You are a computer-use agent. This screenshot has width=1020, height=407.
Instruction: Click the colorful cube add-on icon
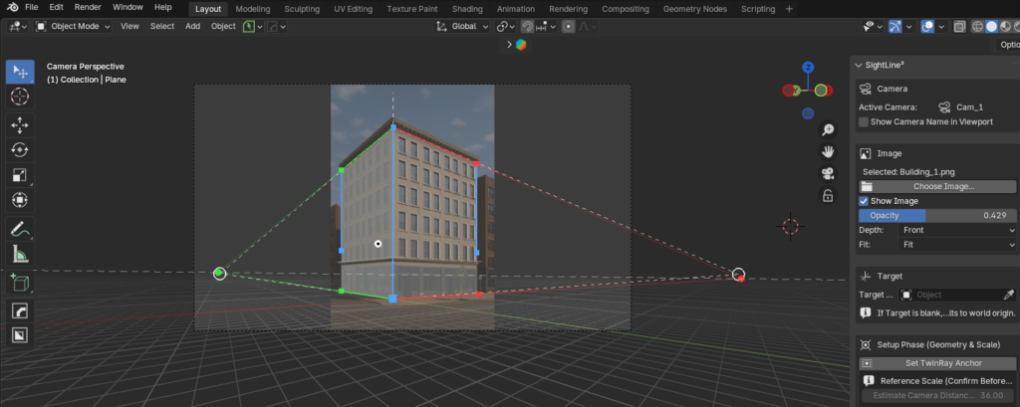pyautogui.click(x=521, y=45)
